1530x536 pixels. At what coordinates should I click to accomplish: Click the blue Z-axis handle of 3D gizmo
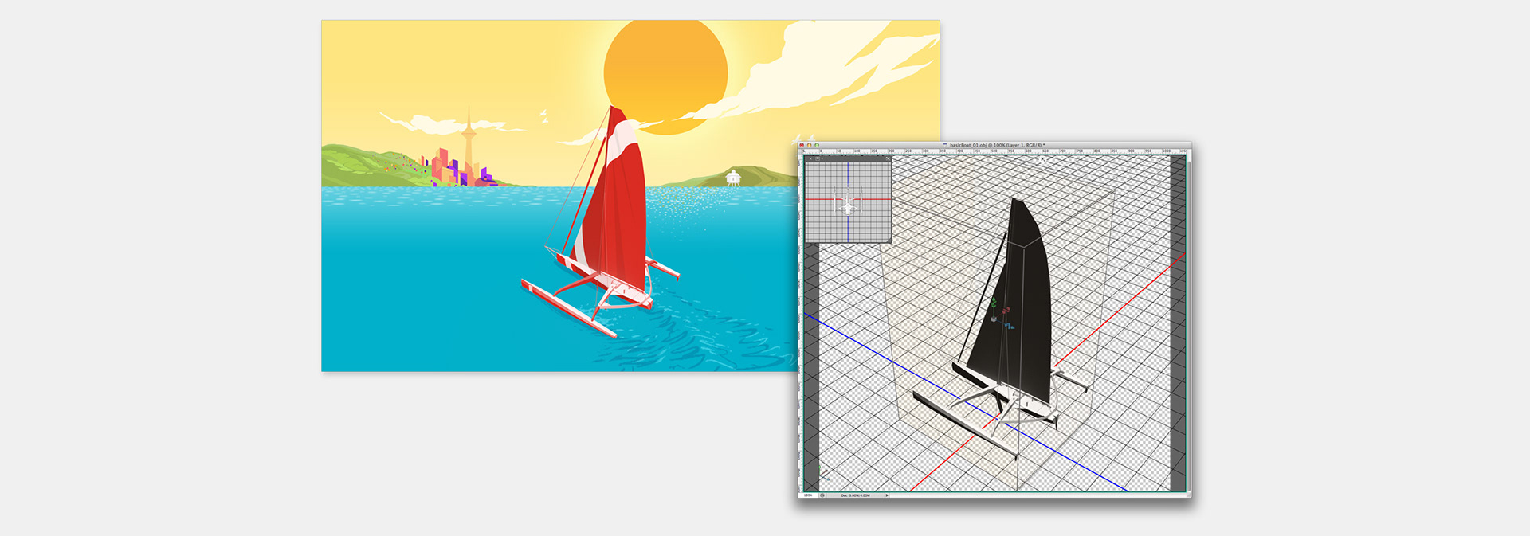[1010, 326]
